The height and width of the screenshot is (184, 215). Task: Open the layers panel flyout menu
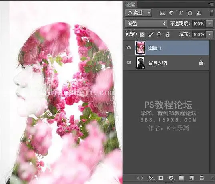tap(211, 4)
